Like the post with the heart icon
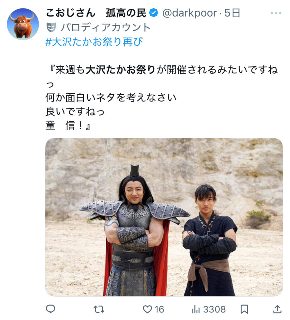 tap(147, 309)
